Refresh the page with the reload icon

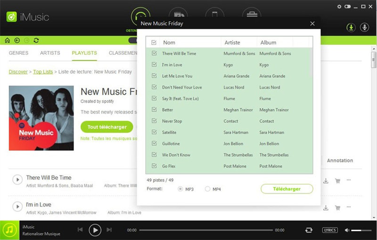pyautogui.click(x=36, y=40)
